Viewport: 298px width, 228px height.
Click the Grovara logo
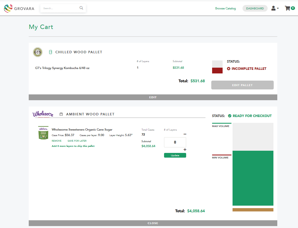tap(19, 8)
